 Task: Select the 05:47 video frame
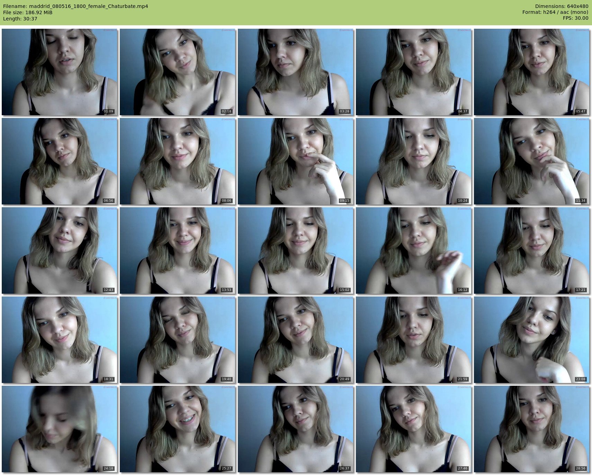(532, 72)
